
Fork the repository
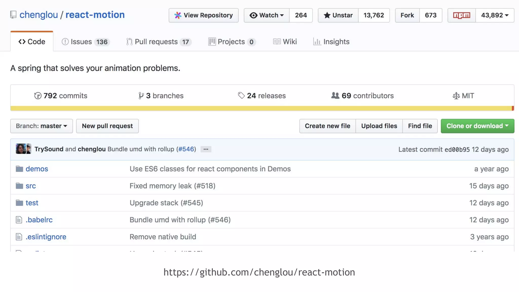407,15
